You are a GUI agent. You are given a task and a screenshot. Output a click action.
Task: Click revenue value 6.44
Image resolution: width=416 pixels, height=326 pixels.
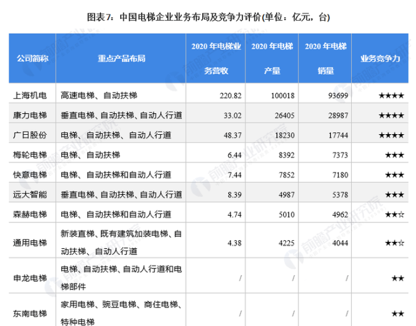235,155
